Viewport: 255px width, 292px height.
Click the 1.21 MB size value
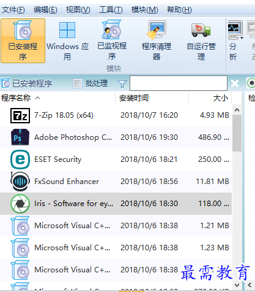click(215, 226)
